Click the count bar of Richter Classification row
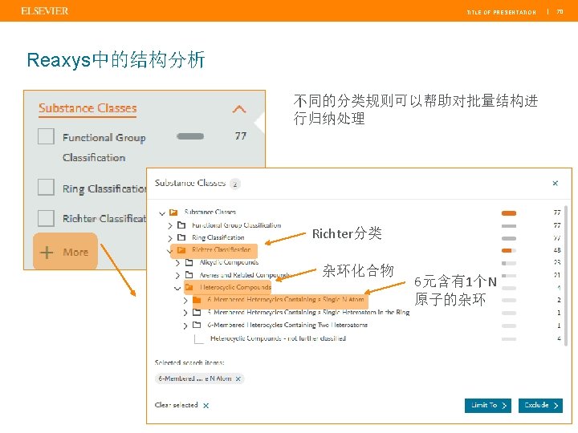 click(509, 251)
